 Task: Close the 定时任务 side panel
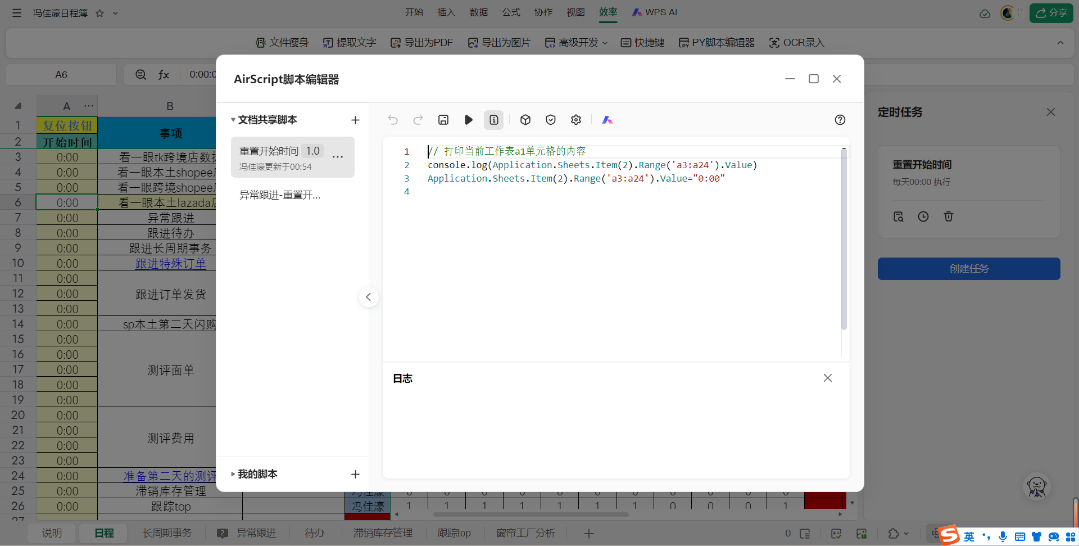click(x=1051, y=112)
